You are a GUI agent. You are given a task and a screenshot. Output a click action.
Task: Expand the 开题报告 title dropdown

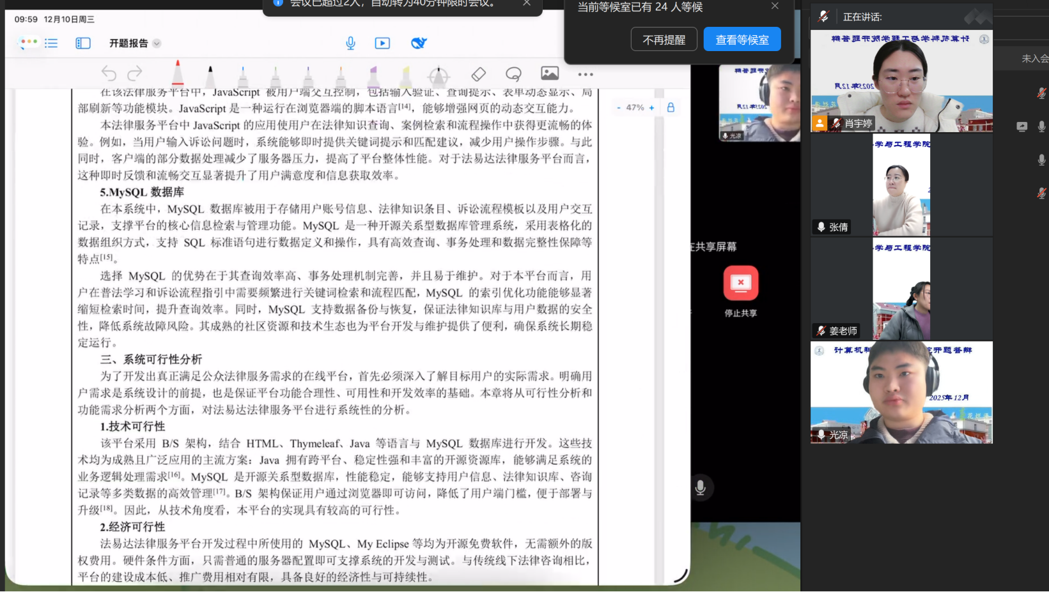pos(157,43)
